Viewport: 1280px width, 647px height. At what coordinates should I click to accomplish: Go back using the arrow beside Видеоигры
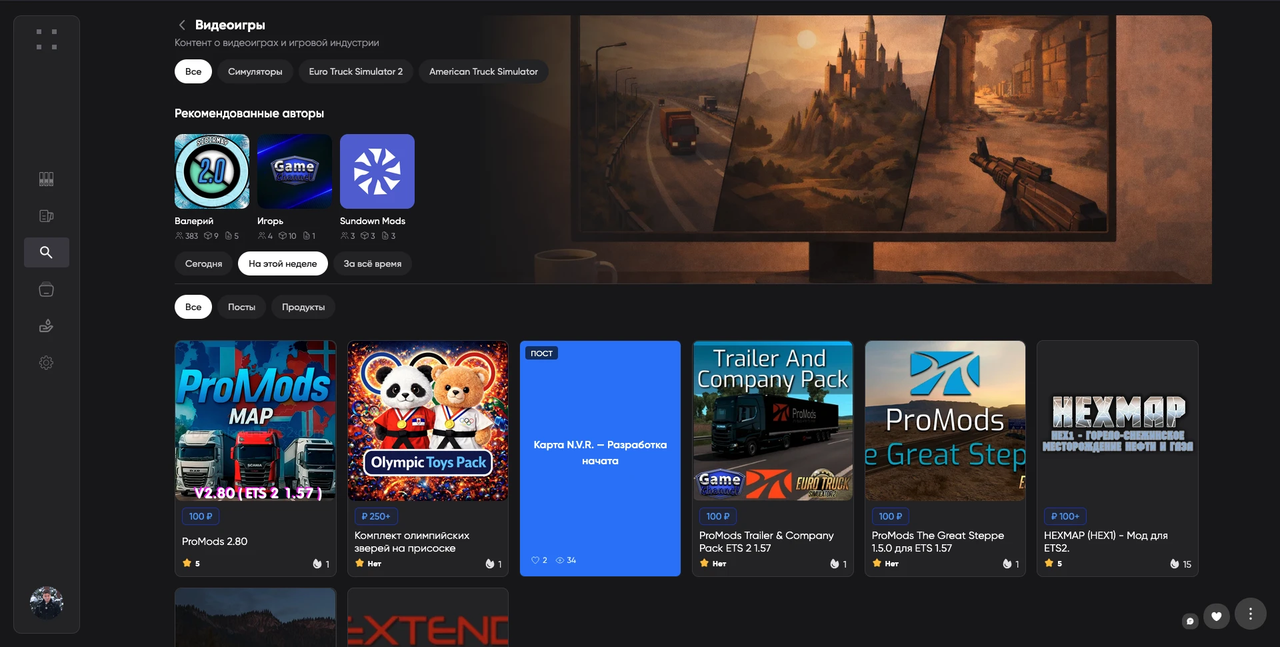pos(181,25)
